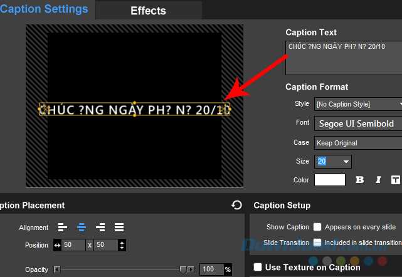Viewport: 402px width, 277px height.
Task: Choose justified fill alignment icon
Action: pyautogui.click(x=119, y=227)
